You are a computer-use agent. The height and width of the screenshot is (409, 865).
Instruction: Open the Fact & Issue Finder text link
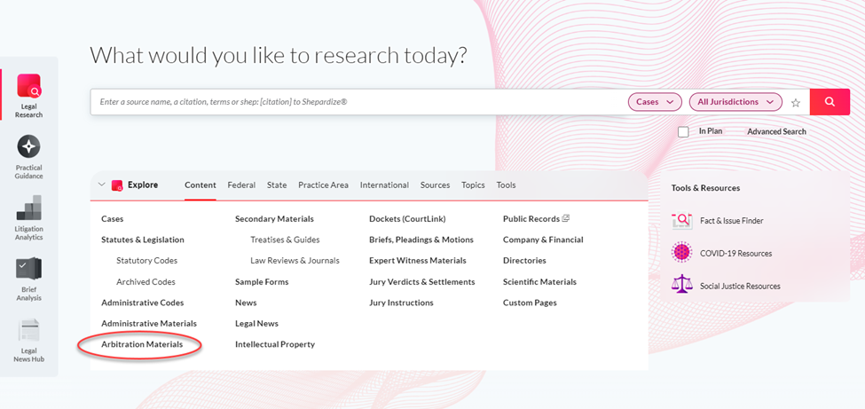(732, 221)
